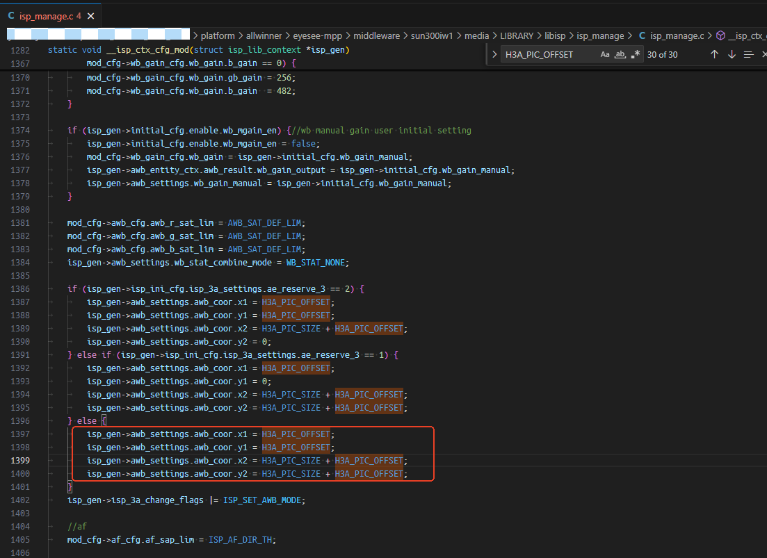Open the isp_manage folder breadcrumb
This screenshot has height=558, width=767.
coord(600,35)
